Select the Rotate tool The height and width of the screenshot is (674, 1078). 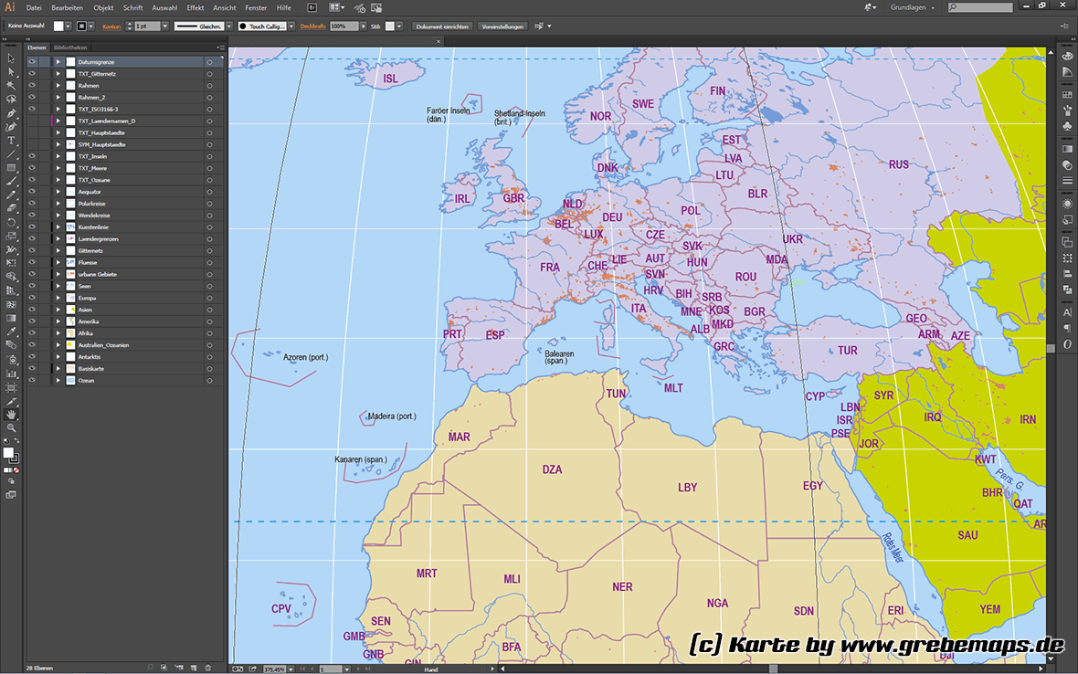point(11,222)
